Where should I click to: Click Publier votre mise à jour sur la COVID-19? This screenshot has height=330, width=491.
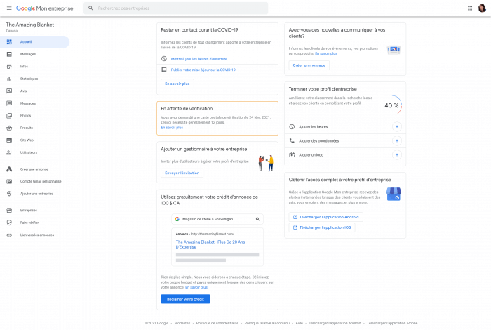203,70
